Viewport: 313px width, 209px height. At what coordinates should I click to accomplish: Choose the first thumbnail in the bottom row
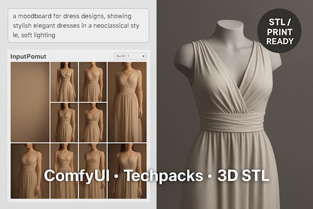(30, 171)
